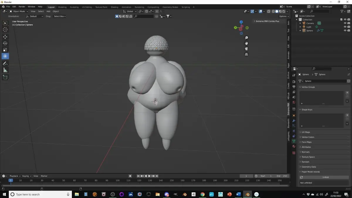Image resolution: width=352 pixels, height=198 pixels.
Task: Select the Transform tool
Action: tap(5, 56)
